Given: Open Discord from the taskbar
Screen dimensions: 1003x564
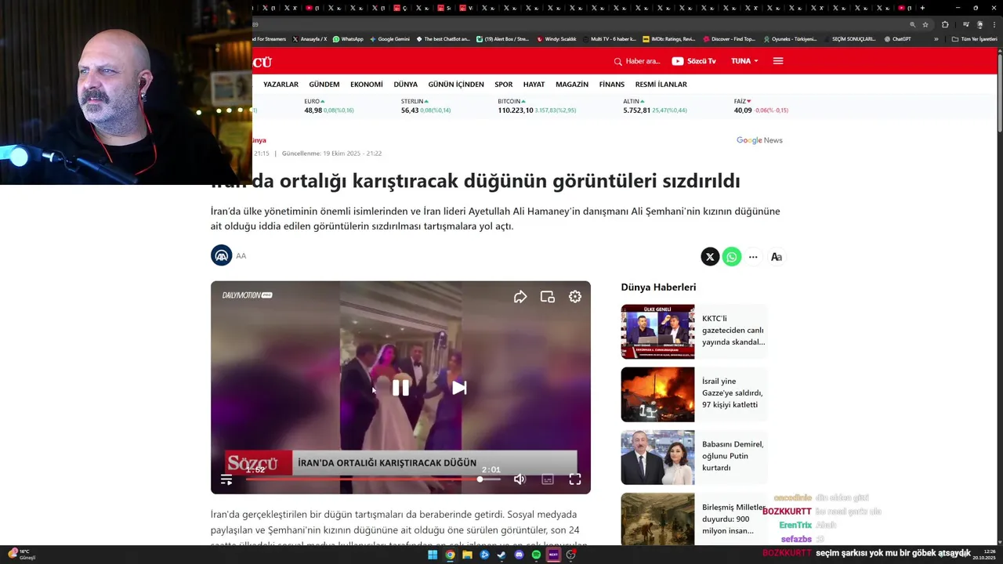Looking at the screenshot, I should [519, 555].
